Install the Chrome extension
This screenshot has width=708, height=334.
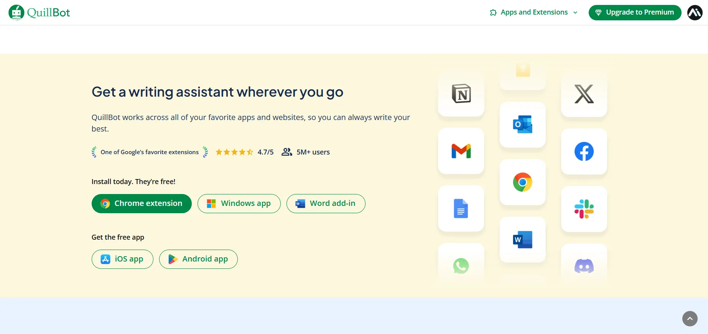pyautogui.click(x=142, y=204)
